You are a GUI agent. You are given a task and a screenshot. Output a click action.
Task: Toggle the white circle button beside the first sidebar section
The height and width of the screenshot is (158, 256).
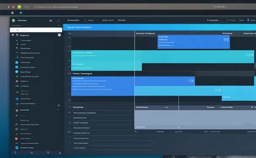[59, 35]
